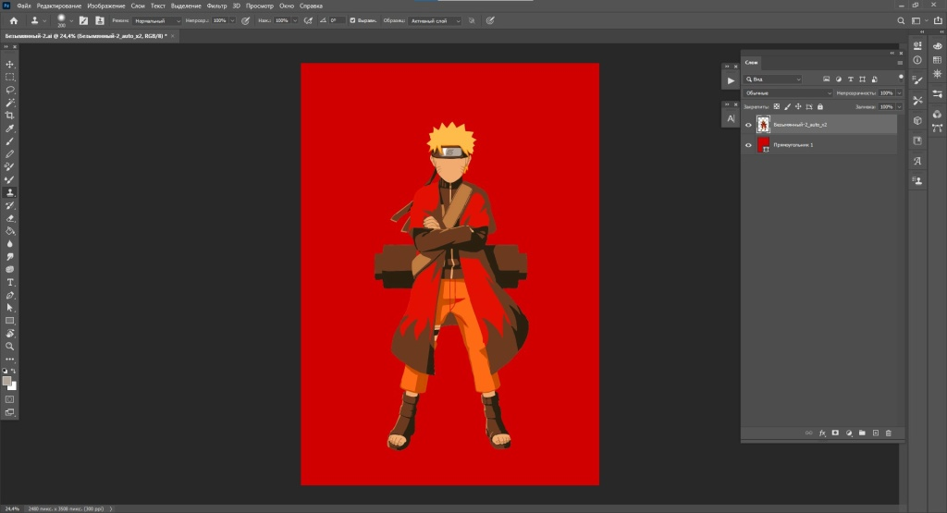Open the Layers panel flyout menu
Screen dimensions: 947x513
click(900, 63)
